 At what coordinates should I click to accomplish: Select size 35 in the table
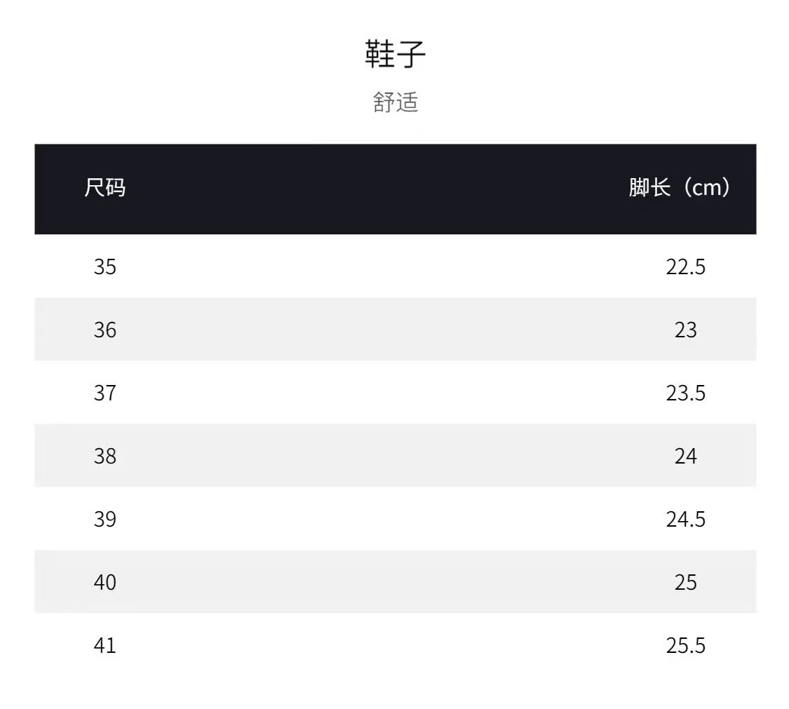[x=105, y=266]
